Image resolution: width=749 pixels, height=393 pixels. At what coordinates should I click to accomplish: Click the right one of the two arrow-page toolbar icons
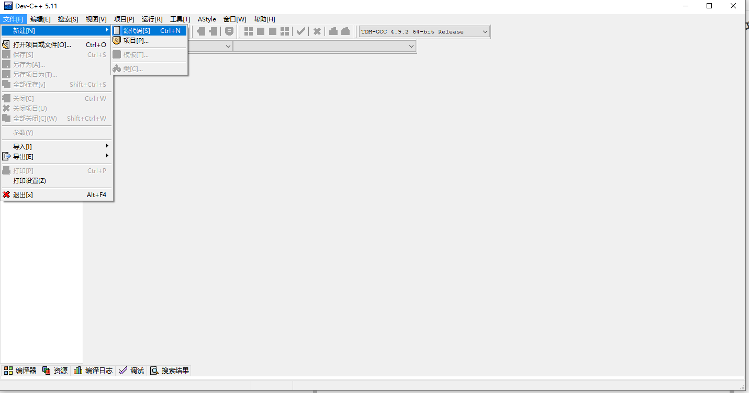coord(213,31)
